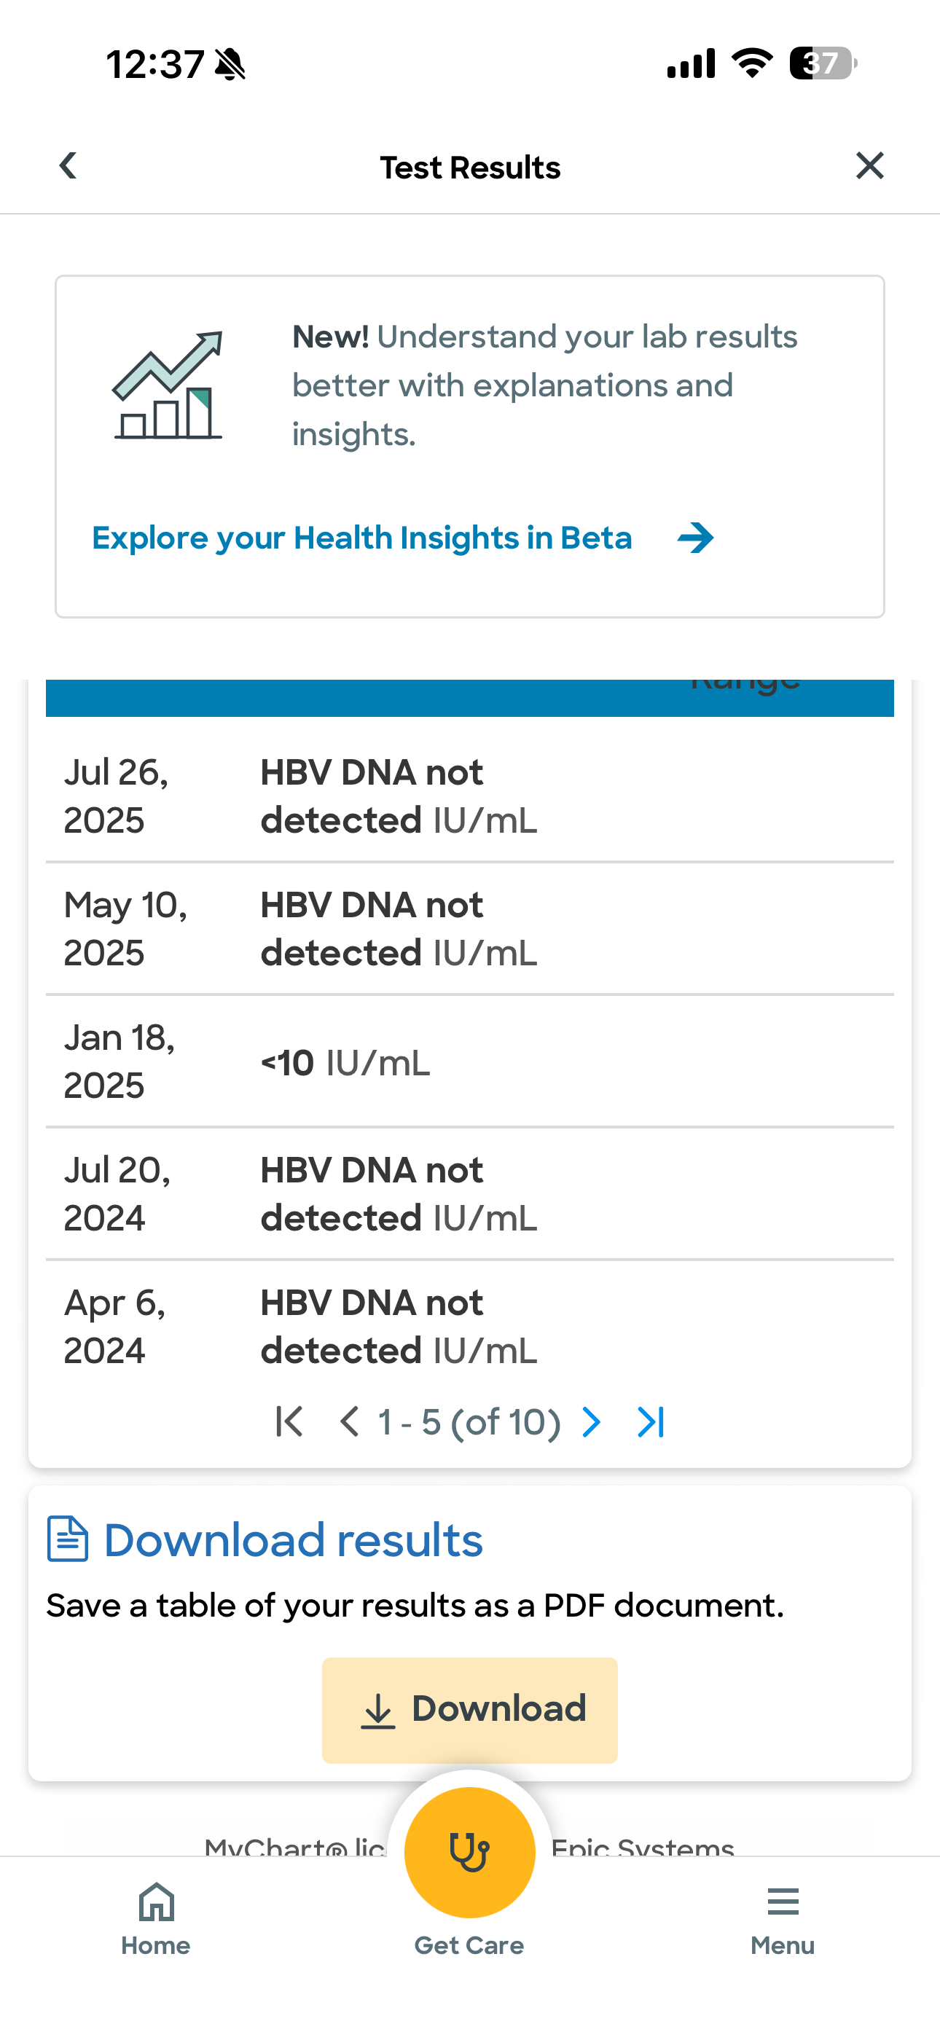This screenshot has height=2037, width=940.
Task: Go to previous results page
Action: coord(349,1422)
